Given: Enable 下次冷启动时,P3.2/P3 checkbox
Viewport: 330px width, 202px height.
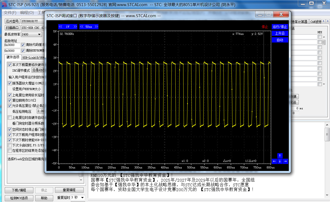Looking at the screenshot, I should (x=10, y=145).
